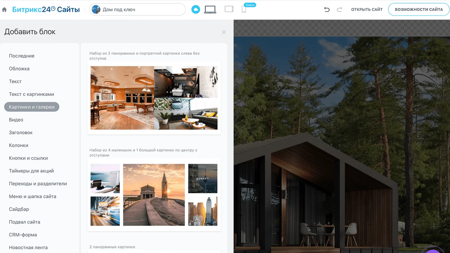Select Обложка category
The height and width of the screenshot is (253, 450).
tap(19, 69)
